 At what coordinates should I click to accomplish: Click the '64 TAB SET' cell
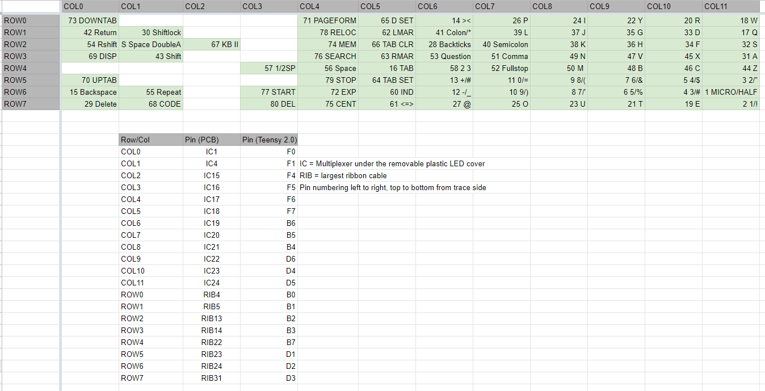(387, 80)
